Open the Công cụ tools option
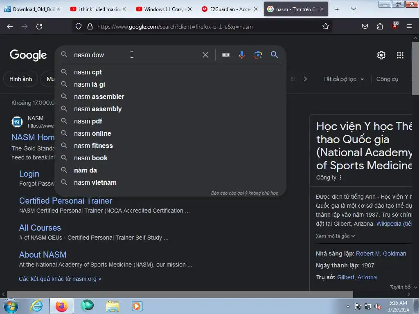Screen dimensions: 419x314 click(x=387, y=79)
